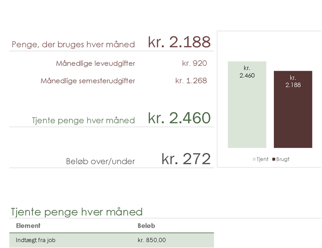This screenshot has width=322, height=248.
Task: Select the dark brown Brugt bar
Action: pos(293,109)
